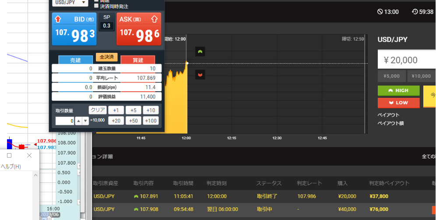Image resolution: width=436 pixels, height=220 pixels.
Task: Select the ¥5,000 preset amount
Action: pos(391,76)
